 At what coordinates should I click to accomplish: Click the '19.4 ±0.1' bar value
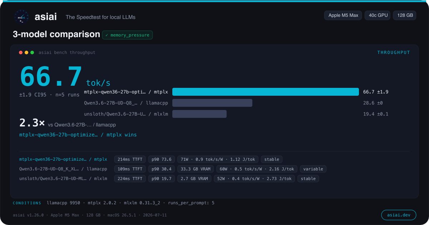376,114
